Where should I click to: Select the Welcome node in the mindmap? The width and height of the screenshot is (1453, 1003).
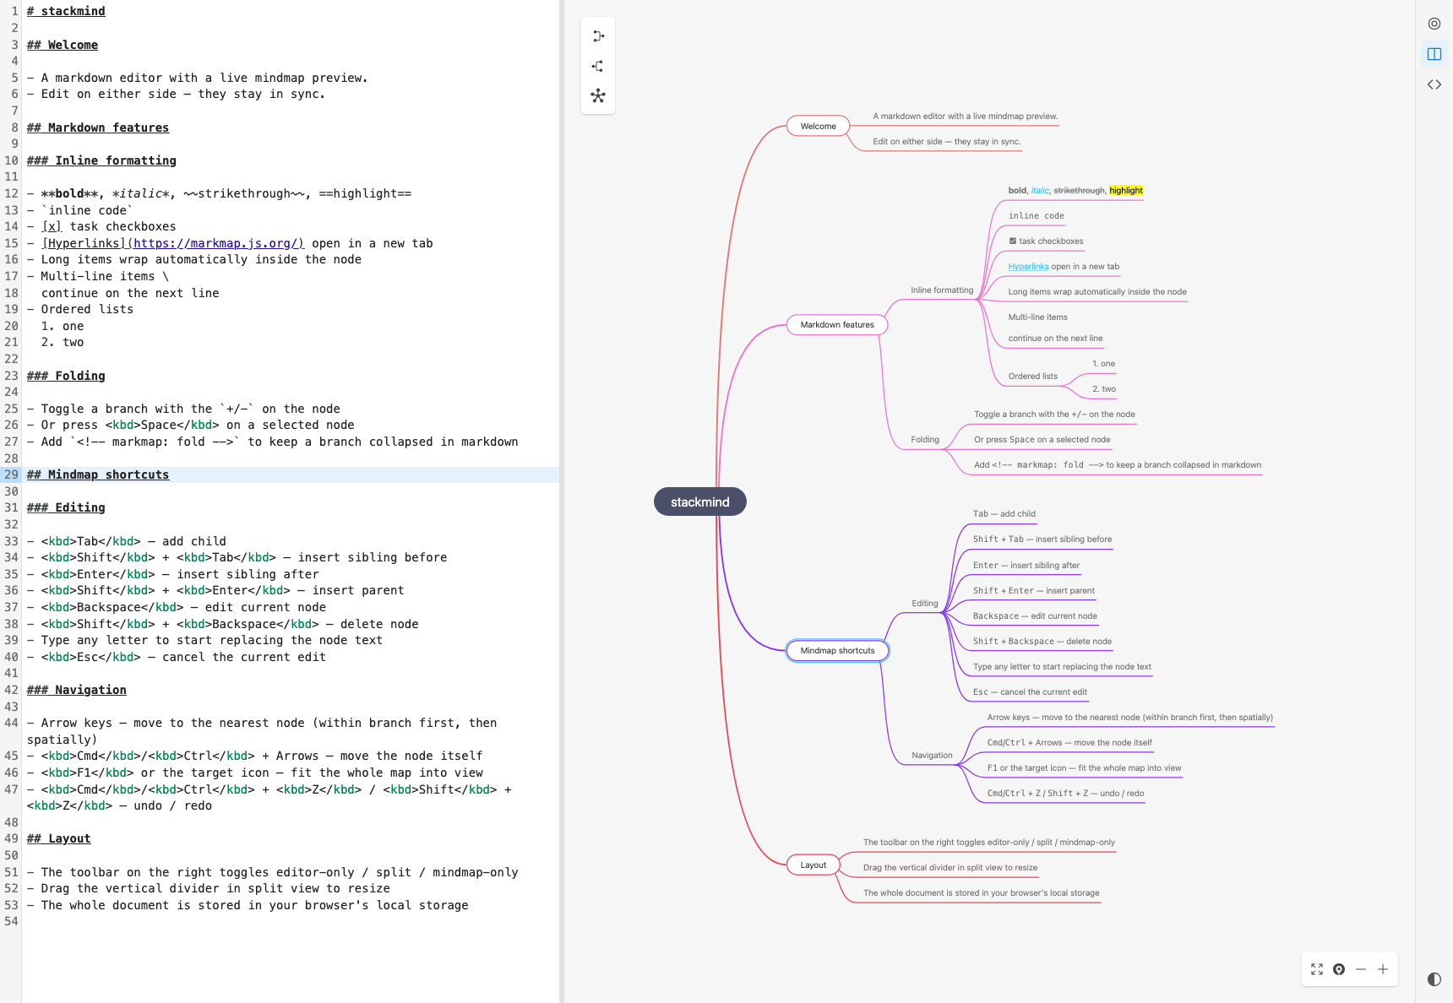tap(818, 127)
